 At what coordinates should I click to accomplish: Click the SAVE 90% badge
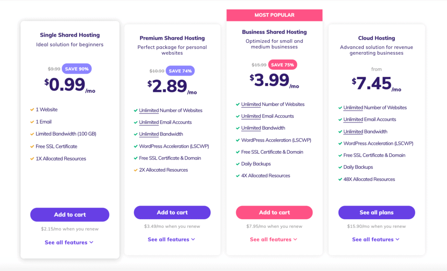(77, 68)
